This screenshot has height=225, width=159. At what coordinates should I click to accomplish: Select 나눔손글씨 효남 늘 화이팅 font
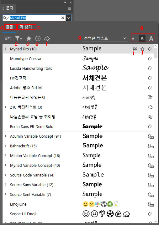[78, 117]
